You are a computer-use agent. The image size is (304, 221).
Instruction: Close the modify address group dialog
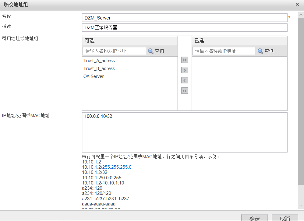[x=297, y=4]
